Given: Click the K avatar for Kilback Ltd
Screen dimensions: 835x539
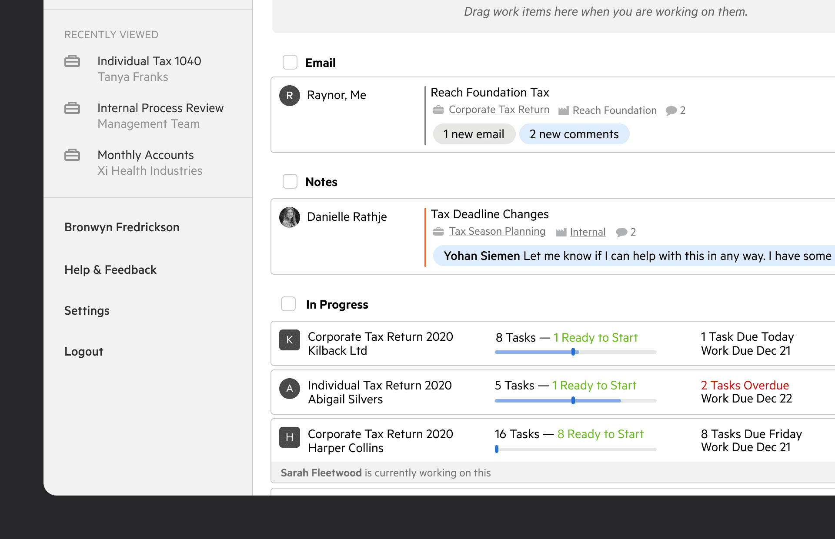Looking at the screenshot, I should tap(290, 340).
